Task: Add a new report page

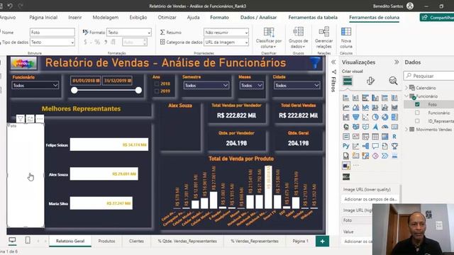Action: click(x=322, y=241)
